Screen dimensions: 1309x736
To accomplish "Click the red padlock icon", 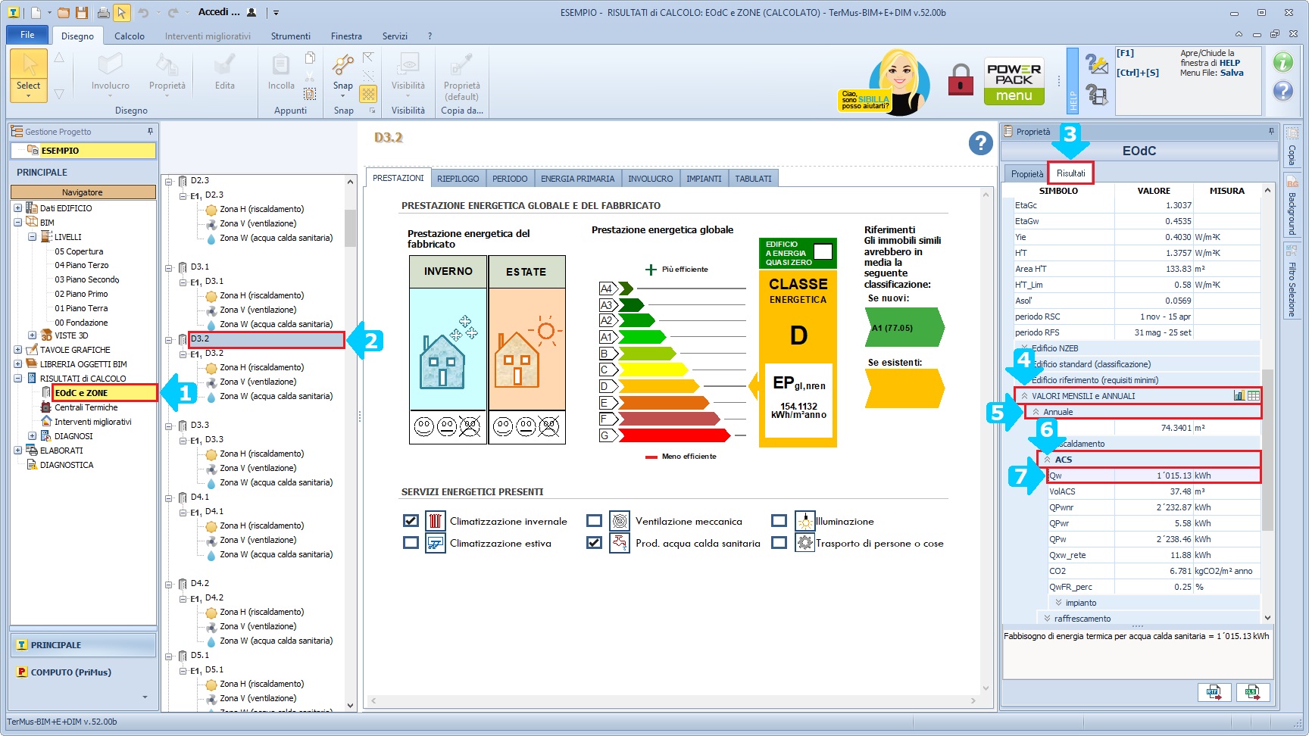I will coord(961,79).
